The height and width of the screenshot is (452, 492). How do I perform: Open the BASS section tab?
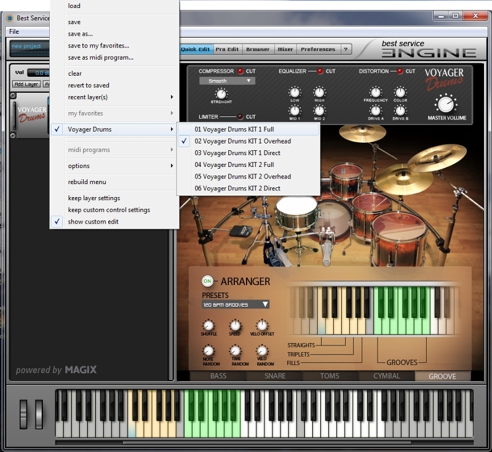pyautogui.click(x=218, y=376)
